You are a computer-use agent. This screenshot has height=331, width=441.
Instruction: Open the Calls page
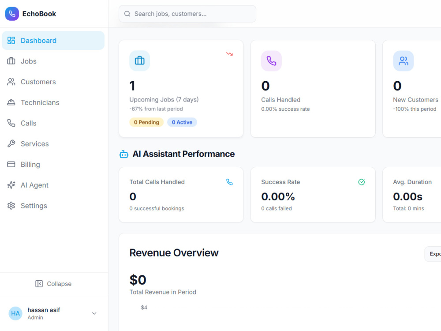(x=53, y=123)
